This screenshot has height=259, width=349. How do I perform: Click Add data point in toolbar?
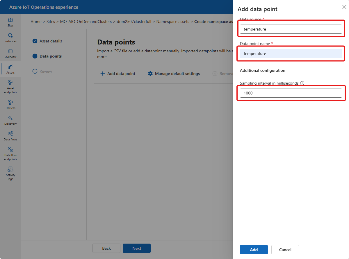point(118,74)
